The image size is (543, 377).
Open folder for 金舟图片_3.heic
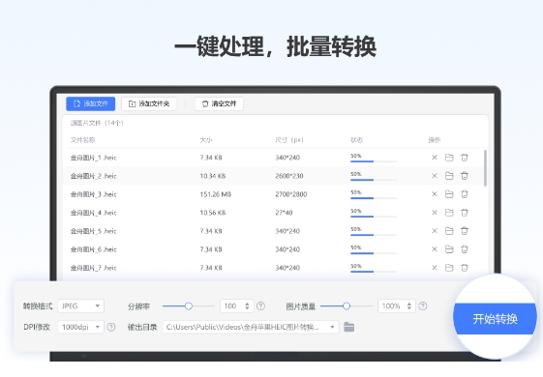tap(449, 194)
